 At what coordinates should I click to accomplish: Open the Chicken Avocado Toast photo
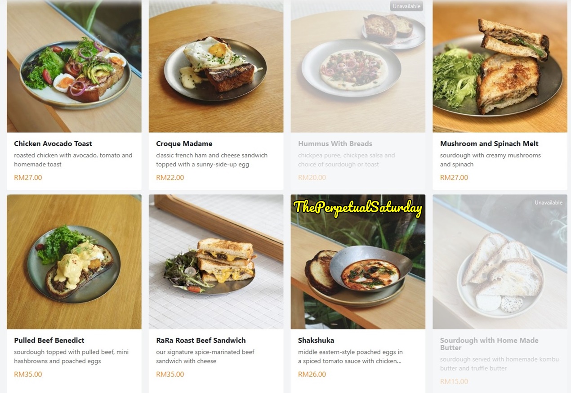(x=74, y=66)
